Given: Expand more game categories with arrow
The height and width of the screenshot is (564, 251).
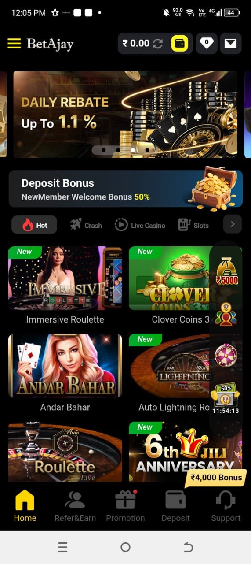Looking at the screenshot, I should (x=233, y=225).
